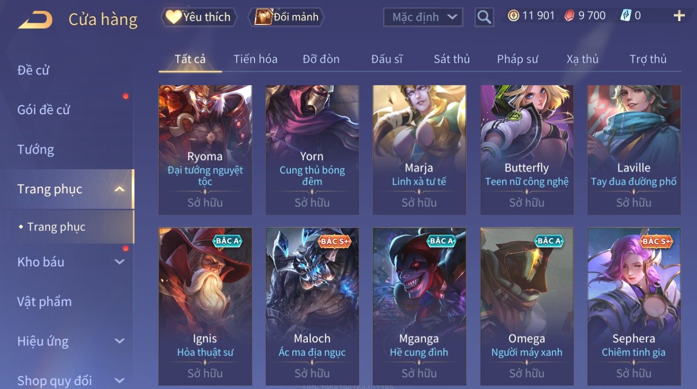Image resolution: width=697 pixels, height=389 pixels.
Task: Select the Maloch Ác ma địa ngục skin
Action: [312, 306]
